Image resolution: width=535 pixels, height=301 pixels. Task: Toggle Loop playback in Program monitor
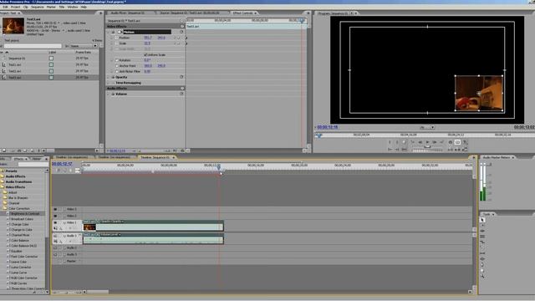pyautogui.click(x=451, y=142)
